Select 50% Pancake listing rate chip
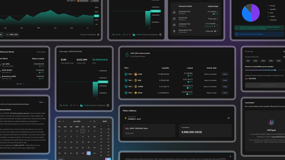The image size is (285, 160). [279, 61]
